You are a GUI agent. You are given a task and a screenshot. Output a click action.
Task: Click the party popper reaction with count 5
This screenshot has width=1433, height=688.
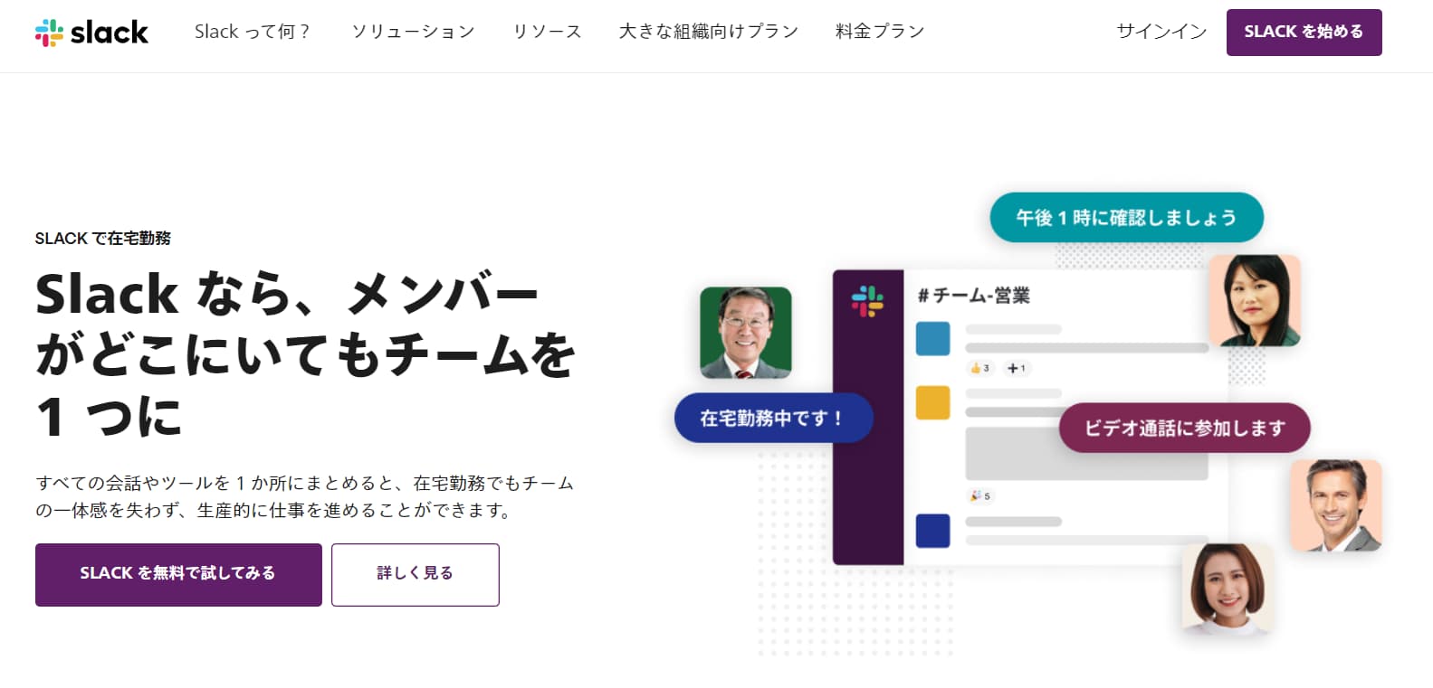click(980, 495)
